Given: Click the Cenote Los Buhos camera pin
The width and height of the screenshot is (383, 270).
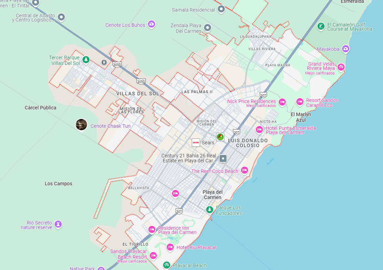Looking at the screenshot, I should coord(152,24).
